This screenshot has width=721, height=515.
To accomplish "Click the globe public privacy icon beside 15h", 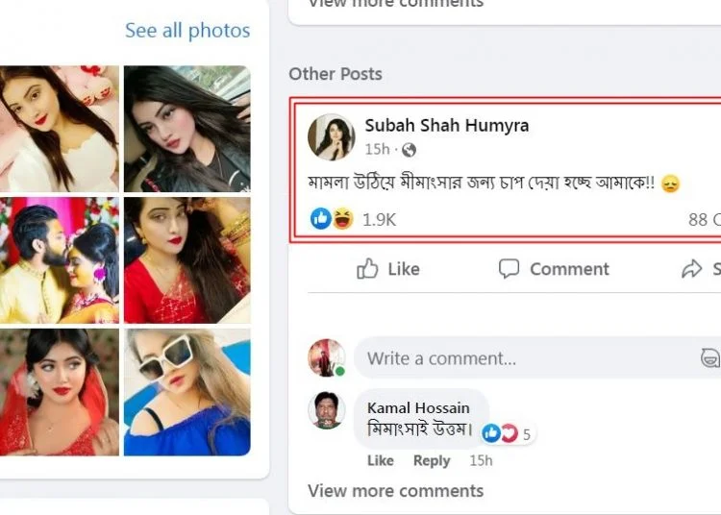I will point(409,150).
